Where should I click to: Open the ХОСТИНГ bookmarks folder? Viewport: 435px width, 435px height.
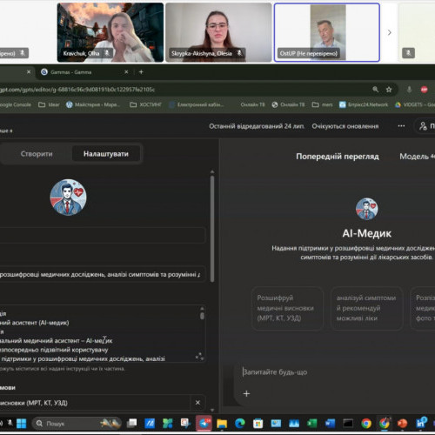pos(145,104)
